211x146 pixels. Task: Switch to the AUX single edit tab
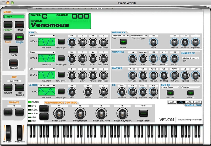pos(197,102)
